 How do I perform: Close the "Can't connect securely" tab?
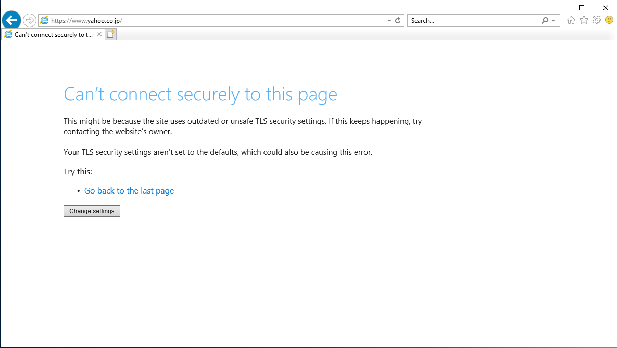[99, 35]
